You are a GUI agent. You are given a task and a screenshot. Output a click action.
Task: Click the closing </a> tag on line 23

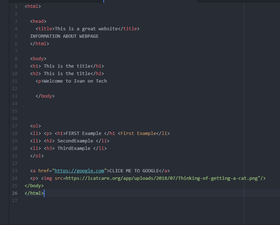click(x=164, y=171)
